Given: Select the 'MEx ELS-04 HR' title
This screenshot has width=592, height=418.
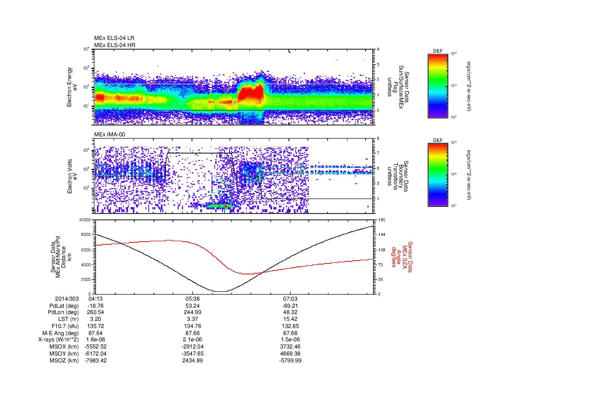Looking at the screenshot, I should click(x=115, y=45).
